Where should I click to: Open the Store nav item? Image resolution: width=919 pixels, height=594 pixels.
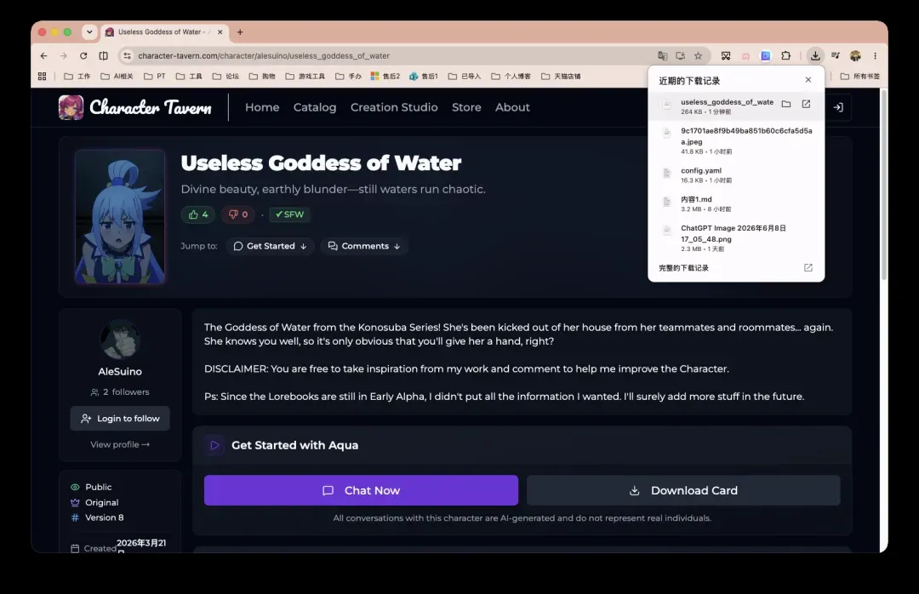click(x=466, y=107)
